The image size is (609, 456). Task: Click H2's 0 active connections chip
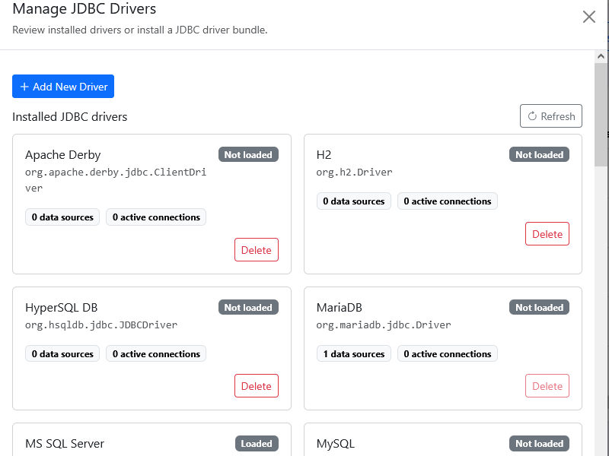point(448,201)
